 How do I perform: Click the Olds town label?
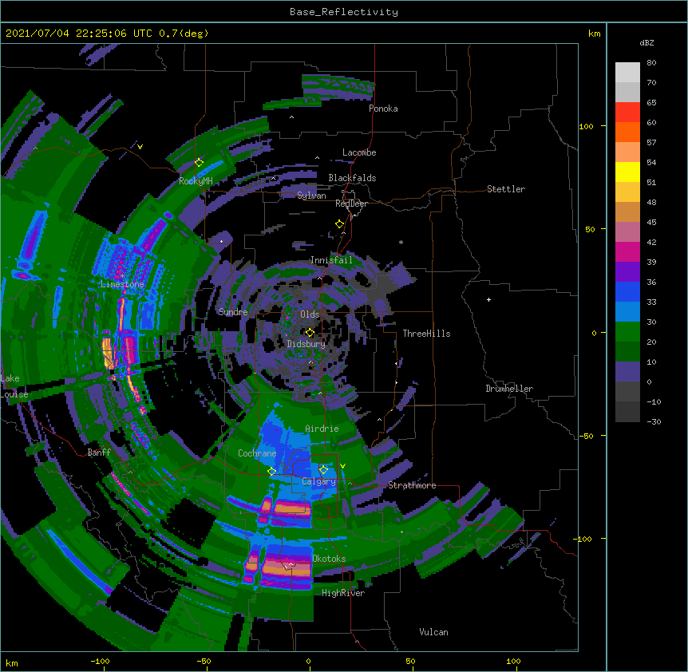310,314
